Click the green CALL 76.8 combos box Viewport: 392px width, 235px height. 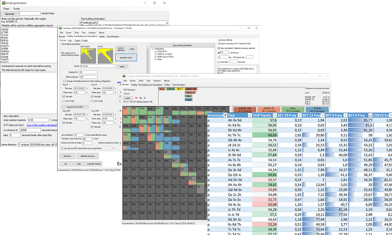pos(293,109)
